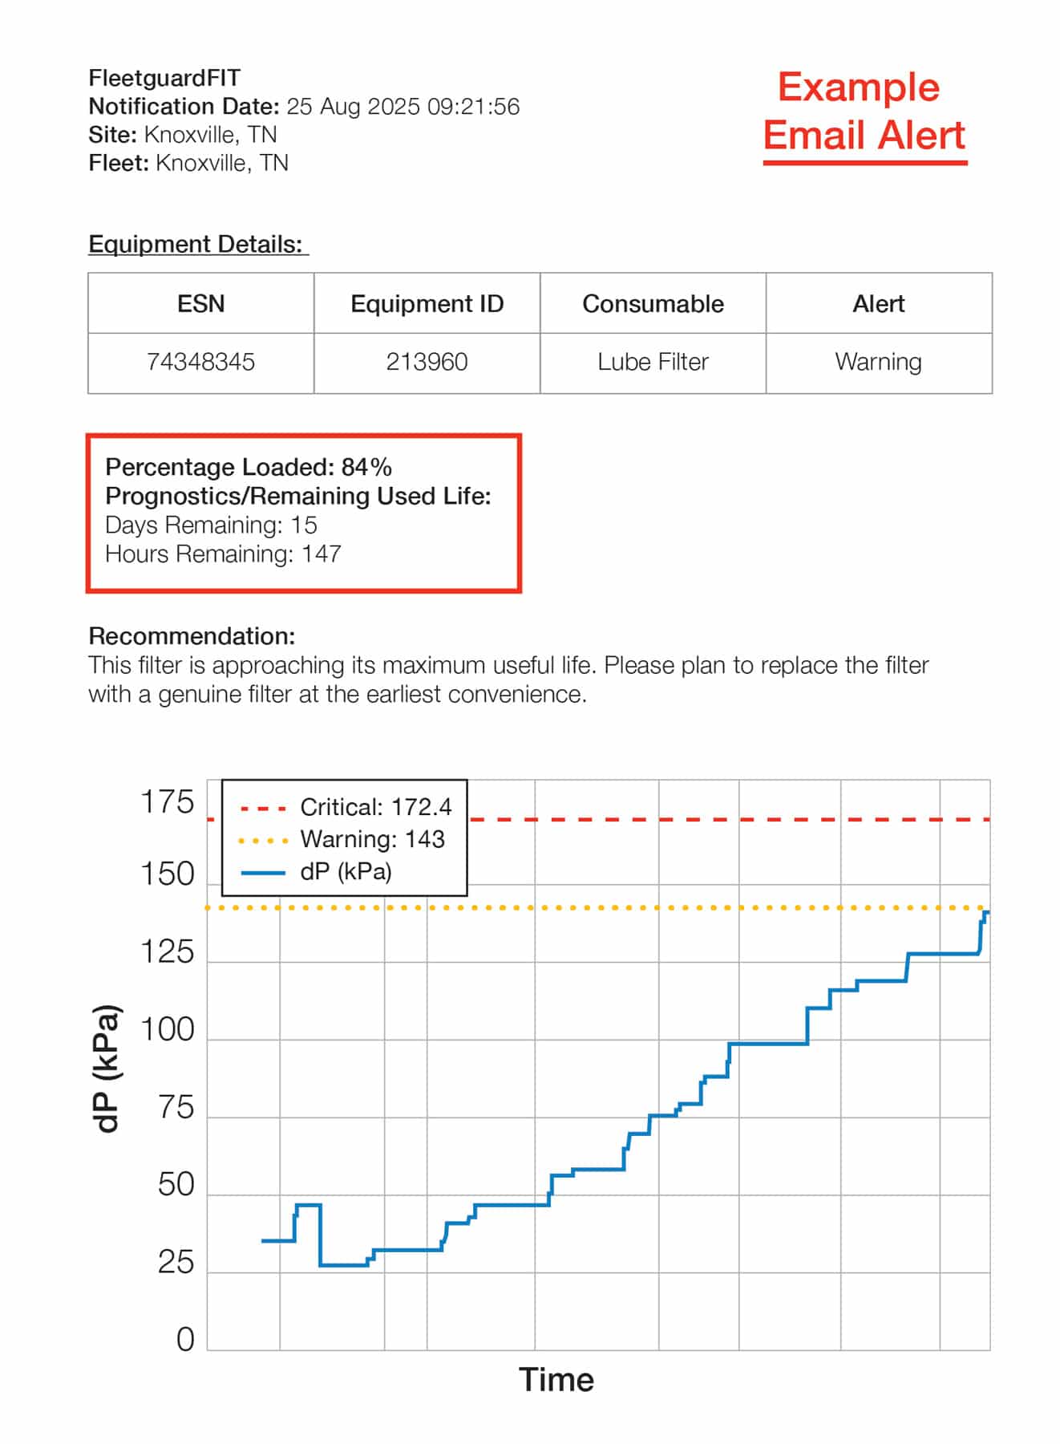Click the yellow dotted Warning legend swatch
1060x1444 pixels.
263,841
